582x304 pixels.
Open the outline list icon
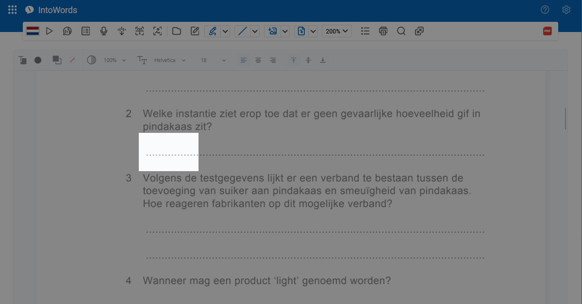(x=365, y=31)
